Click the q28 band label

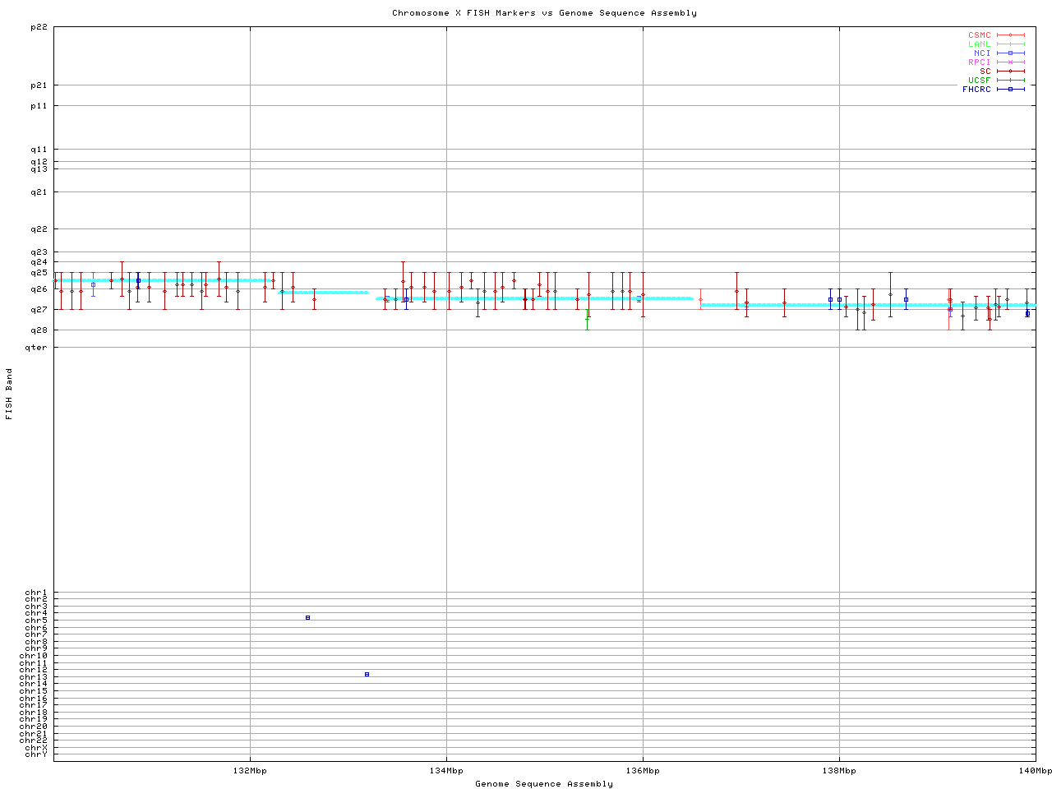[39, 330]
